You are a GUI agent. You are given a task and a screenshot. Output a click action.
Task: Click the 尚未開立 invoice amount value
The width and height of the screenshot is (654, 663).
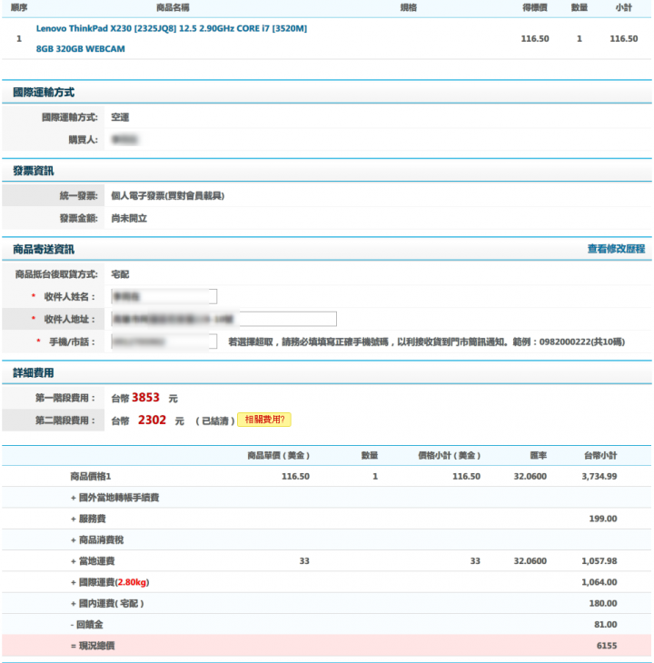129,218
